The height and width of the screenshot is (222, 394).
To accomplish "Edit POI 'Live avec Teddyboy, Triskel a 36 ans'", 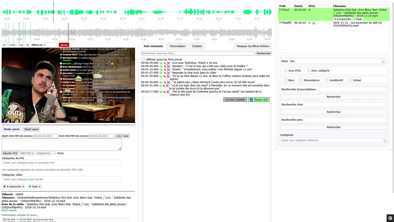I will click(165, 63).
